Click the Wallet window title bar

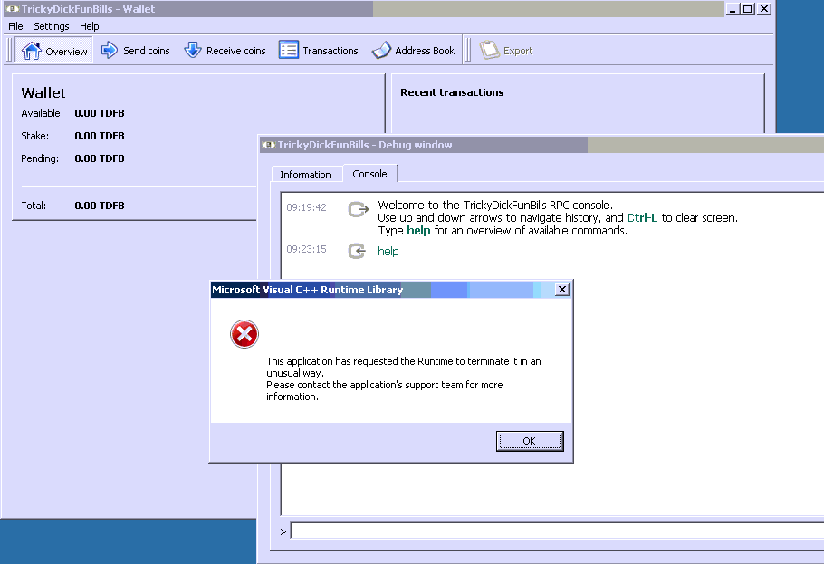point(365,9)
